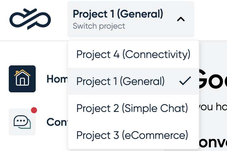227x151 pixels.
Task: Click the empty header space right of the project selector
Action: pos(210,19)
